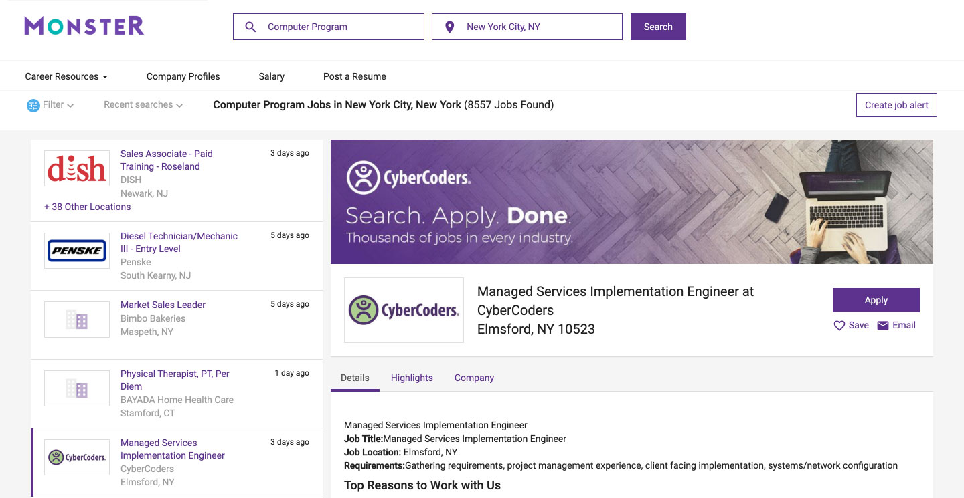
Task: Click the heart Save icon
Action: (x=839, y=326)
